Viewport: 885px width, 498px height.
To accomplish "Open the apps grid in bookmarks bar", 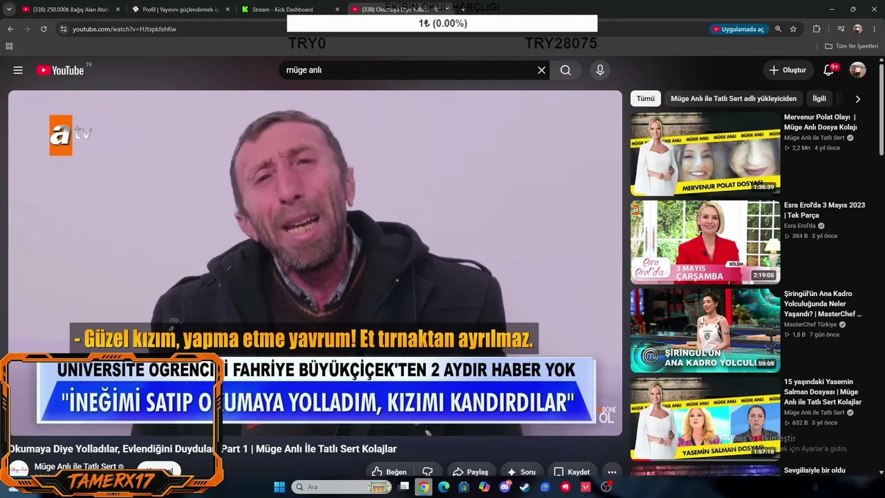I will coord(9,46).
